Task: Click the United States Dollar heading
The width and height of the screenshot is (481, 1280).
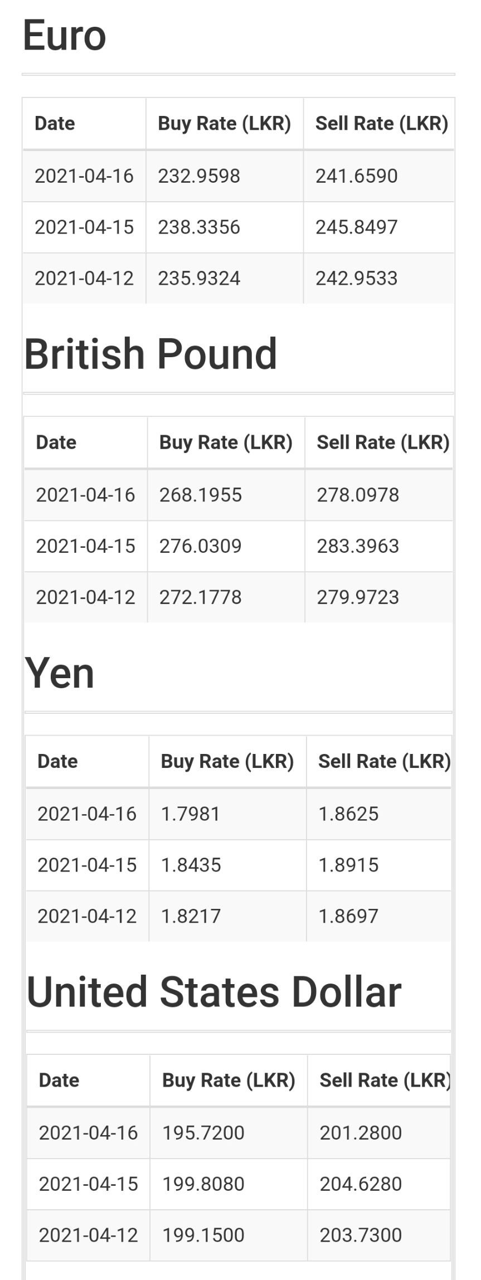Action: (214, 992)
